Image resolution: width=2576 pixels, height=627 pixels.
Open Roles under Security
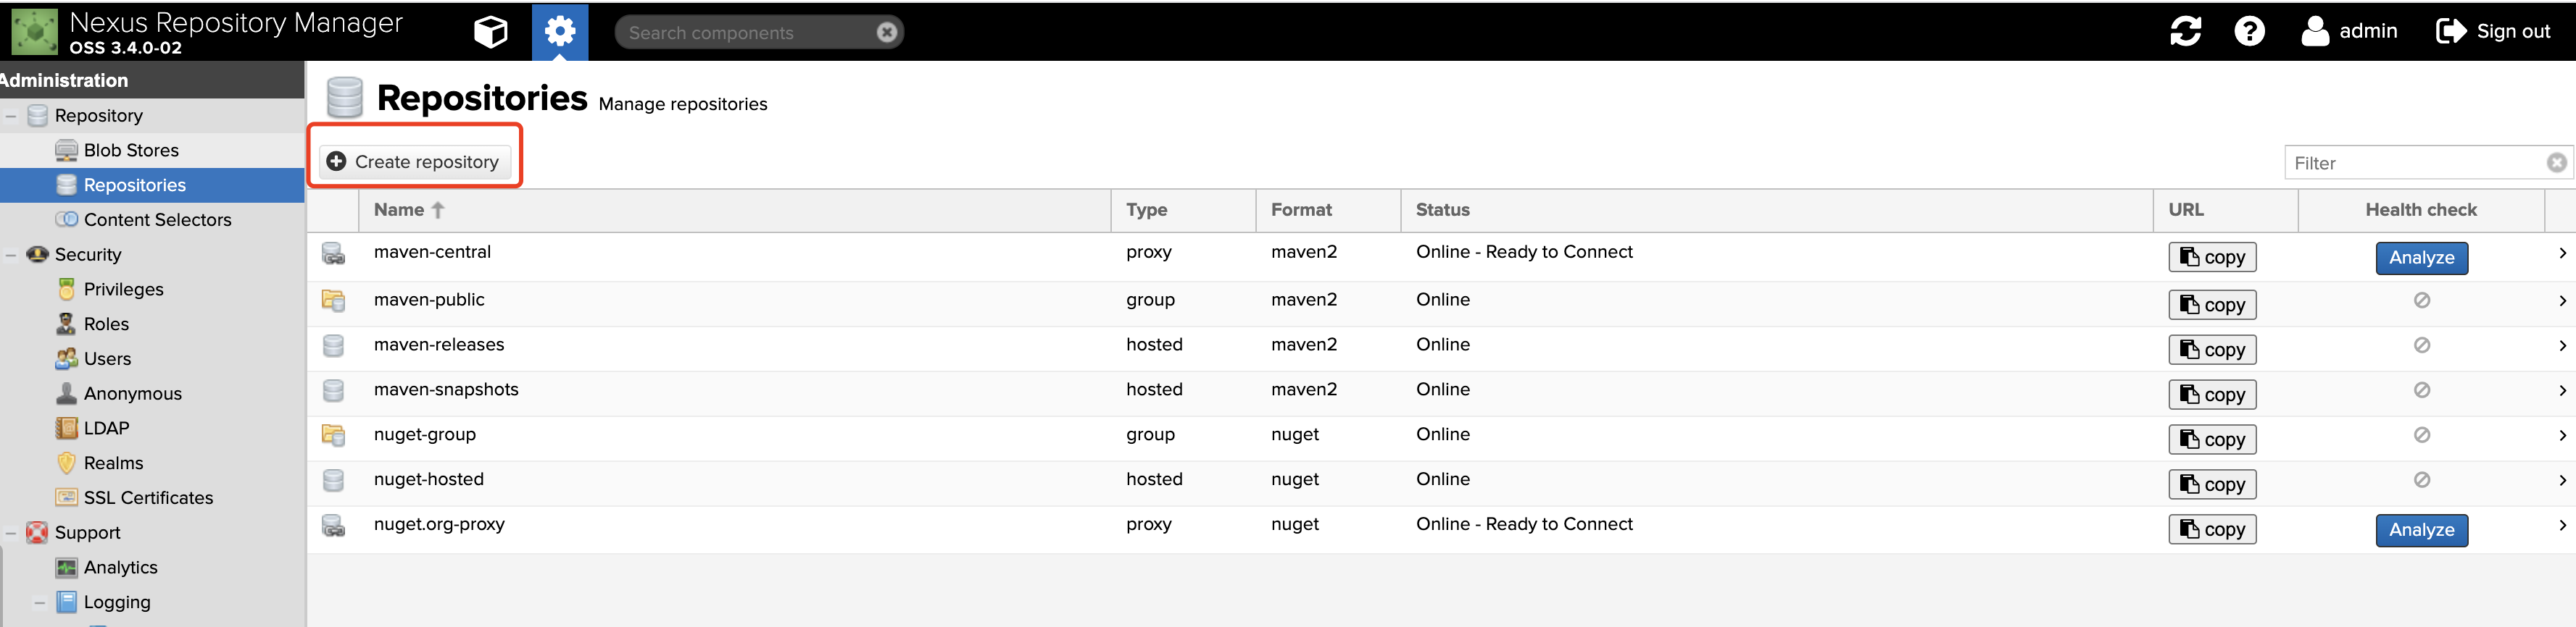click(x=106, y=324)
